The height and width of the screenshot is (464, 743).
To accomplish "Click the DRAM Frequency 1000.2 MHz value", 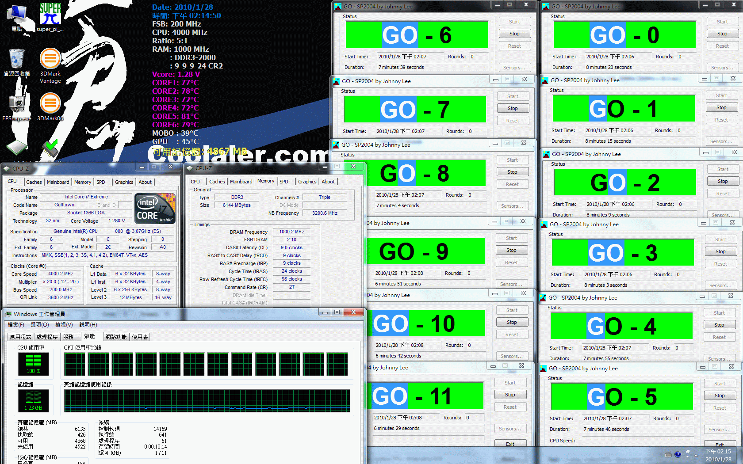I will [x=291, y=232].
